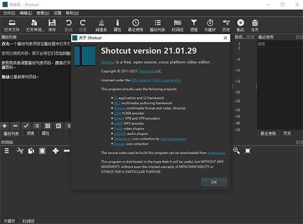Open the timeline hamburger menu
The height and width of the screenshot is (224, 303).
pos(7,151)
